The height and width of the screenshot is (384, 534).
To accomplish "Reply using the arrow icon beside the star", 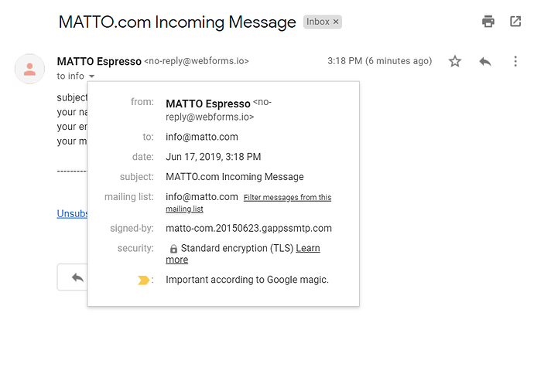I will tap(485, 62).
